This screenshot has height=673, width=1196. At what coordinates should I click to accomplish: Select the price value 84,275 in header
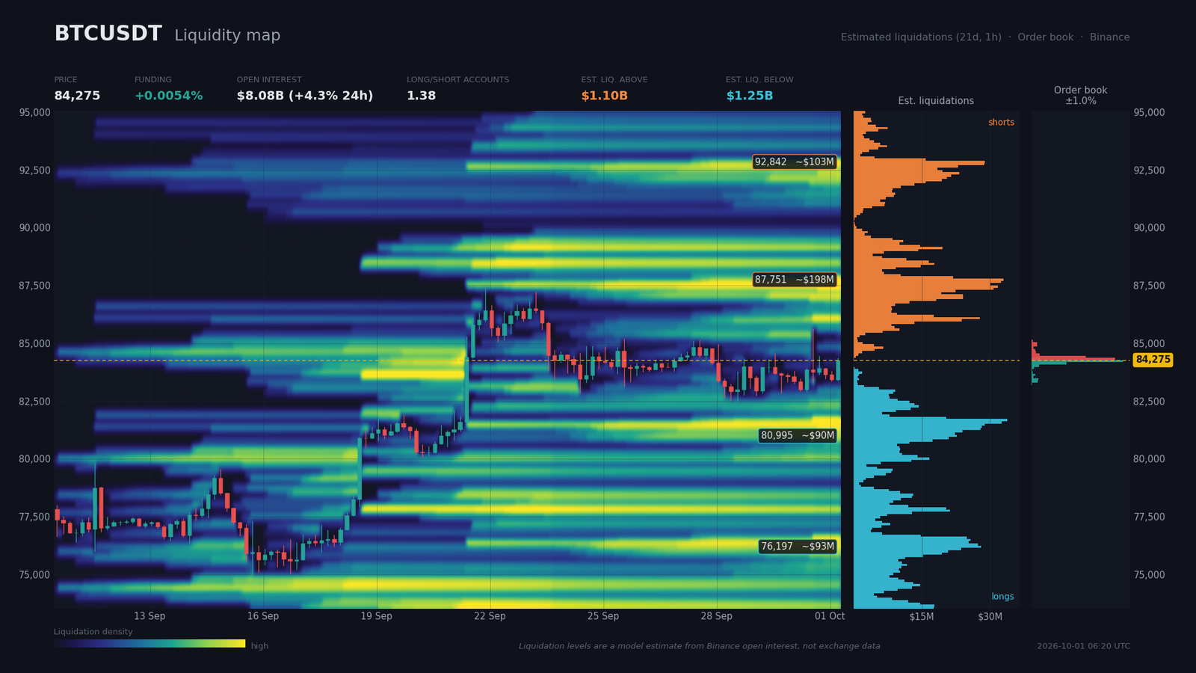[x=77, y=96]
